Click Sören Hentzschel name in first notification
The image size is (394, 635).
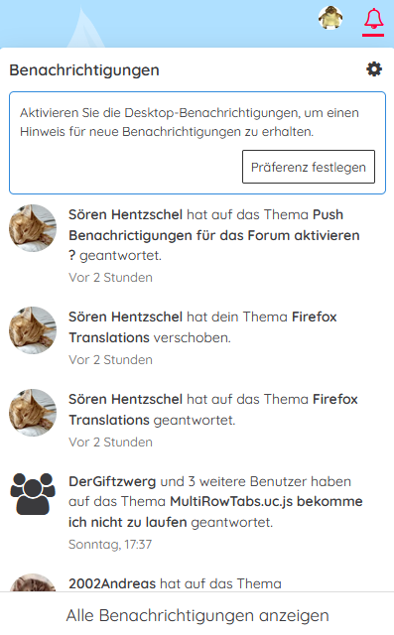coord(125,214)
